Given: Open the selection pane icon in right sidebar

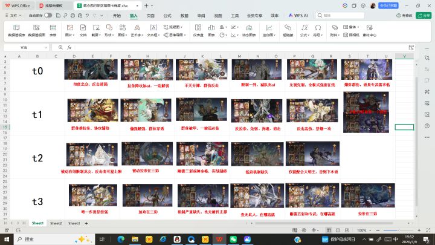Looking at the screenshot, I should [427, 58].
